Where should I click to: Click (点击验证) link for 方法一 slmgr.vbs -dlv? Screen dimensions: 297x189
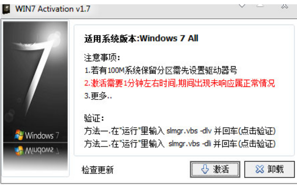pos(257,131)
